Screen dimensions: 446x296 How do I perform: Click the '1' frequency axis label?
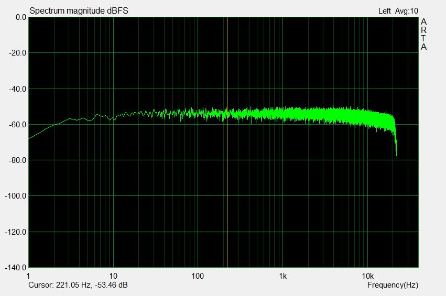(x=28, y=276)
